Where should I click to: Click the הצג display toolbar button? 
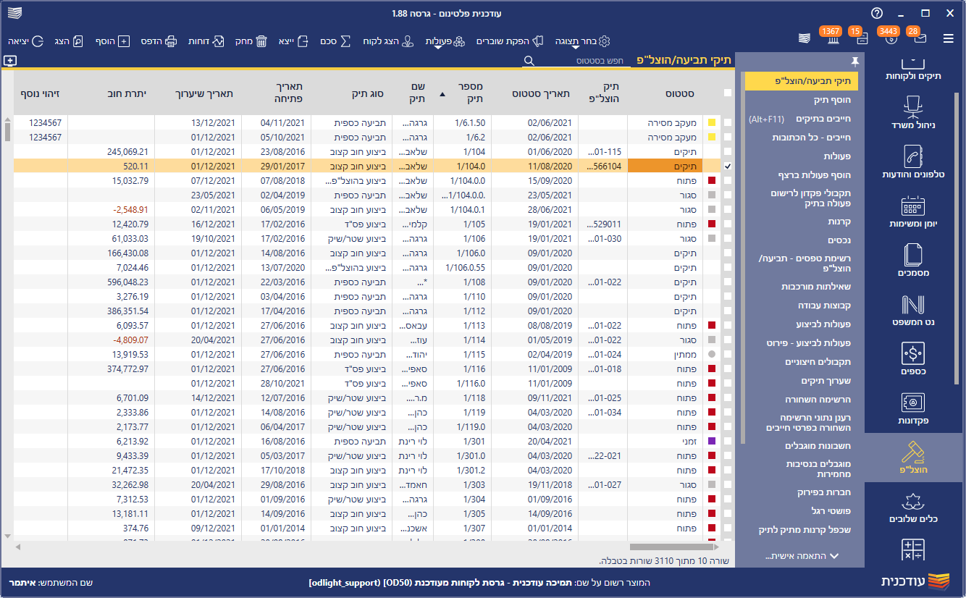pyautogui.click(x=68, y=41)
